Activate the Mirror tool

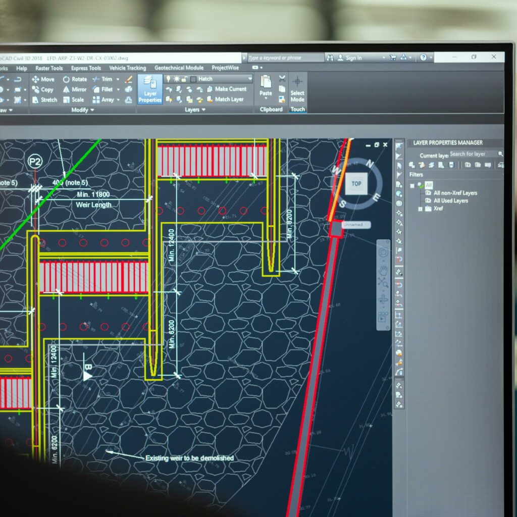click(75, 89)
